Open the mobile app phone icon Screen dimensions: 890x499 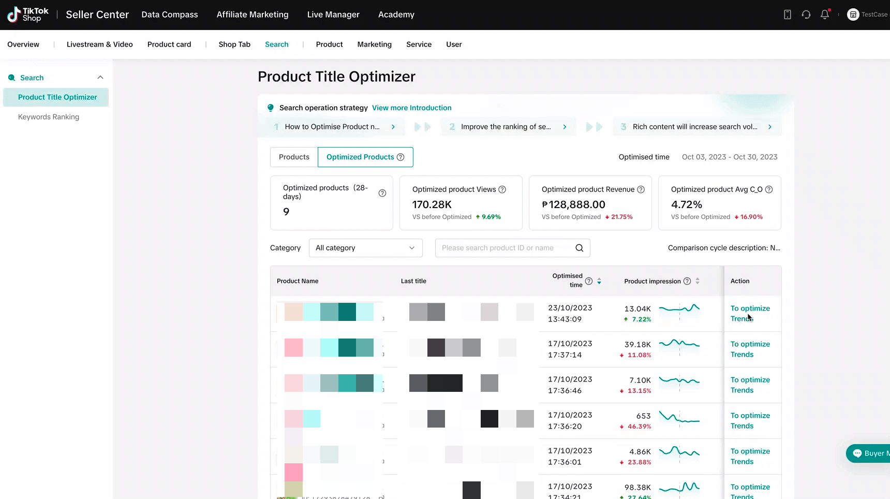[x=788, y=14]
